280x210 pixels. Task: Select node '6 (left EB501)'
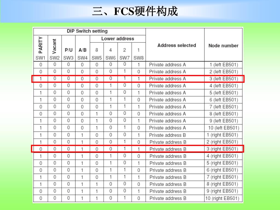[x=224, y=100]
